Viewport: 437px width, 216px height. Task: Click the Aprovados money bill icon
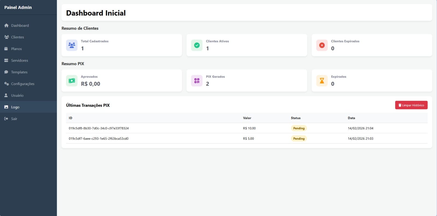coord(72,81)
